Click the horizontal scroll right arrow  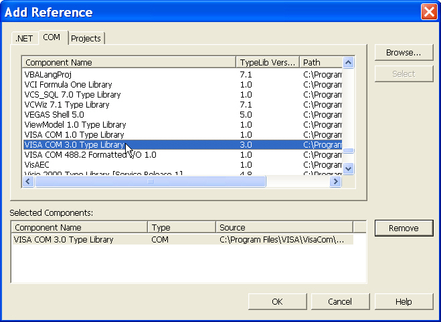point(335,181)
